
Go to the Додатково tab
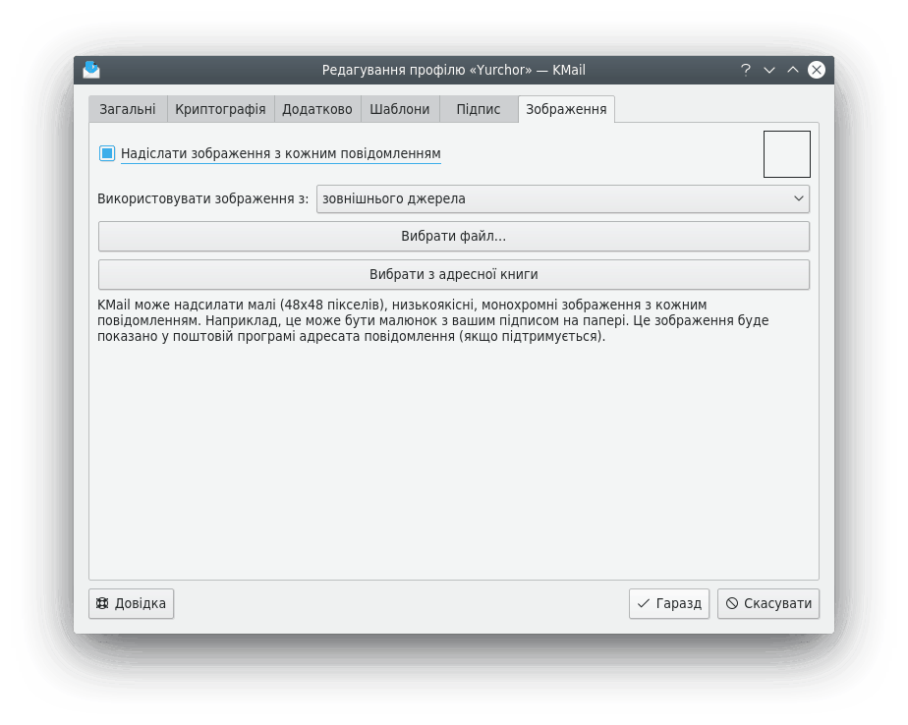(316, 109)
